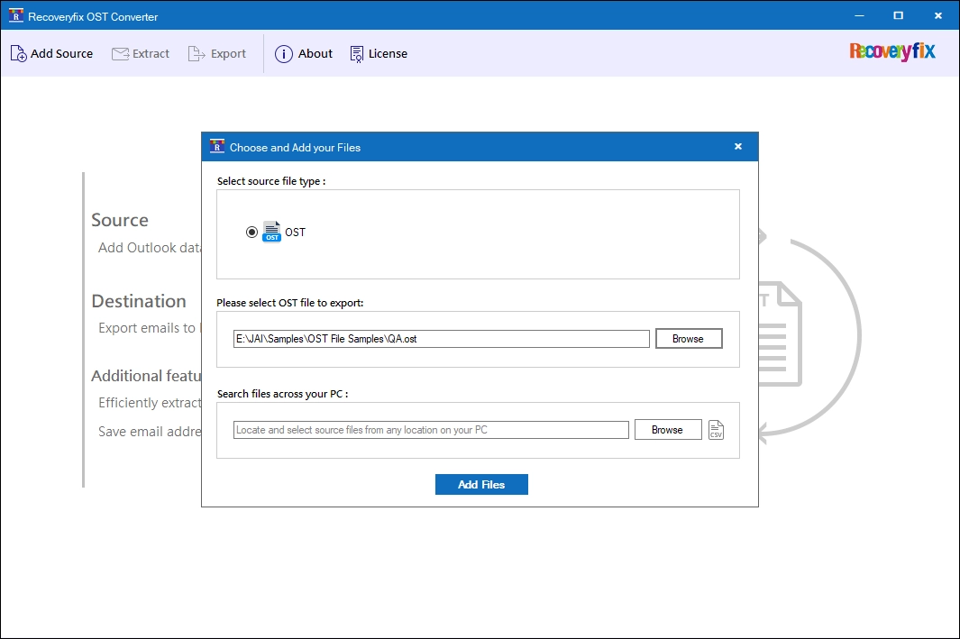This screenshot has width=960, height=639.
Task: Click the search files location field
Action: (x=431, y=430)
